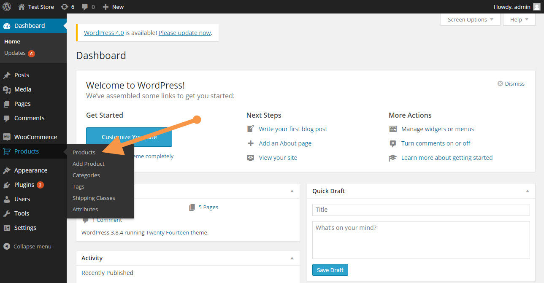Viewport: 544px width, 283px height.
Task: Click the graduation cap icon beside Learn more
Action: (x=393, y=158)
